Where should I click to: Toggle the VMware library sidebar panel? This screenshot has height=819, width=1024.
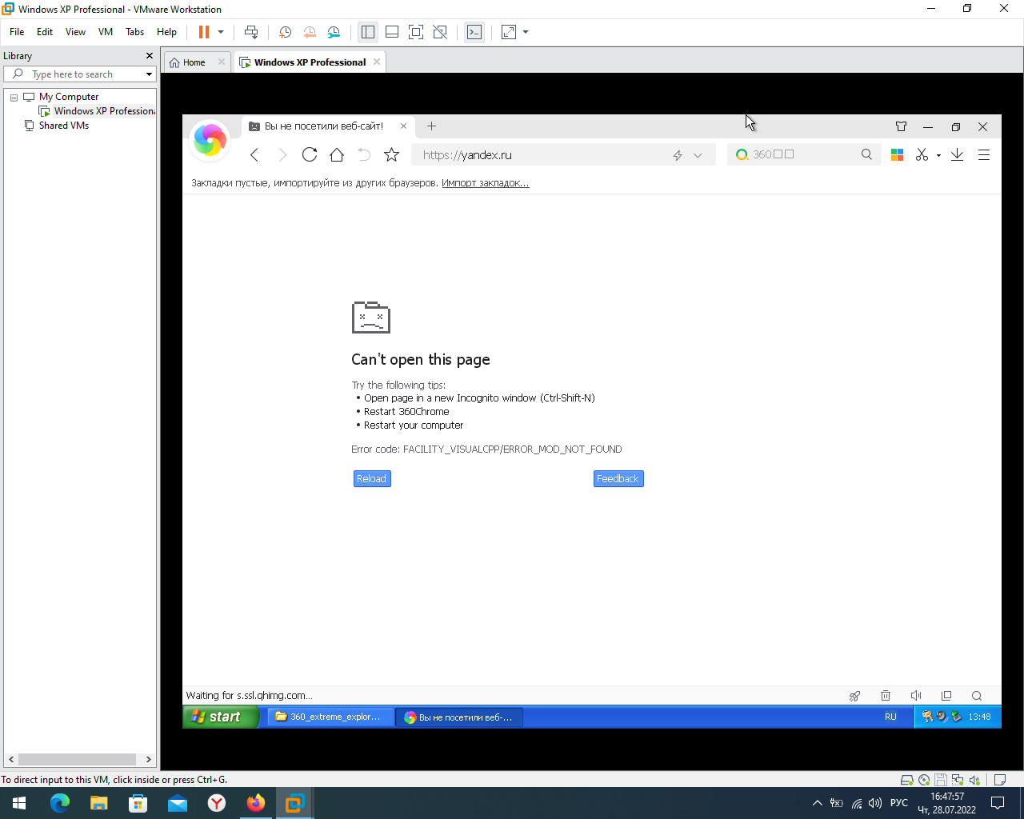367,32
